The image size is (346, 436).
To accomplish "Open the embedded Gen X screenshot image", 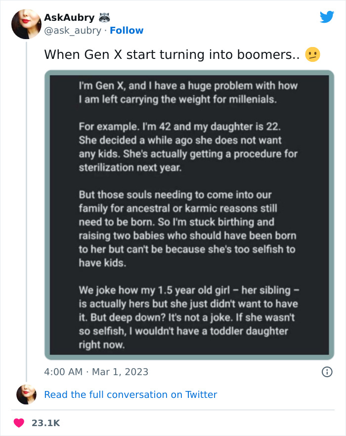I will pos(188,215).
